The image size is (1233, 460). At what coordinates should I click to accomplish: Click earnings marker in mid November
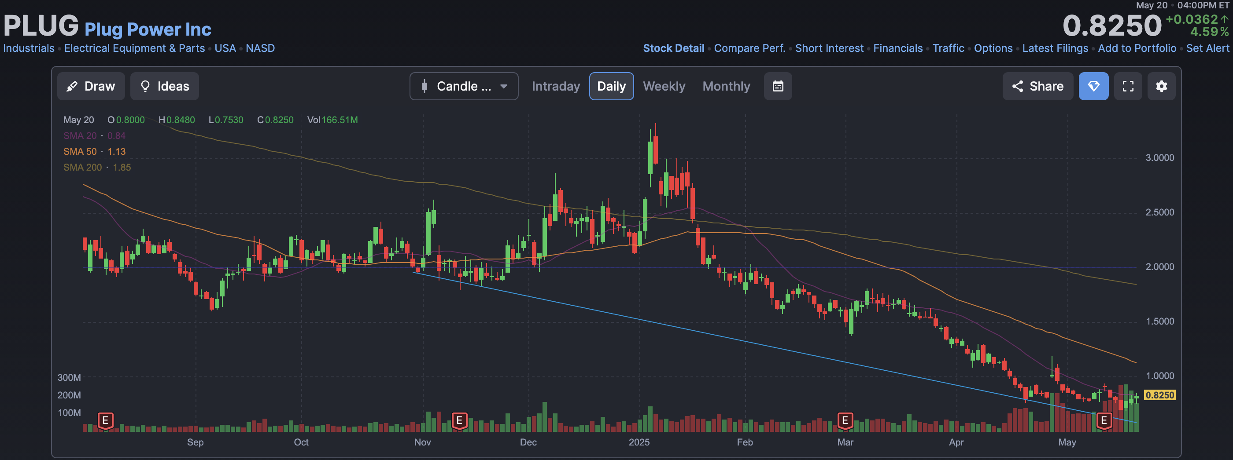click(459, 421)
